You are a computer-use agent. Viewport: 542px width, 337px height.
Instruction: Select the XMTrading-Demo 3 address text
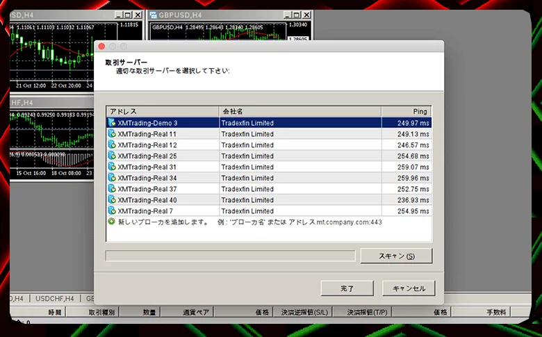tap(147, 123)
